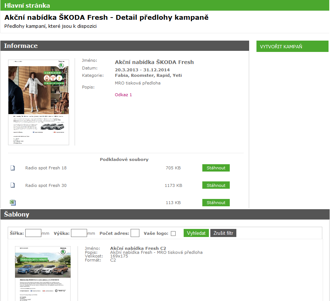Screen dimensions: 330x301
Task: Click the Radio spot Fresh 30 file name
Action: (x=46, y=185)
